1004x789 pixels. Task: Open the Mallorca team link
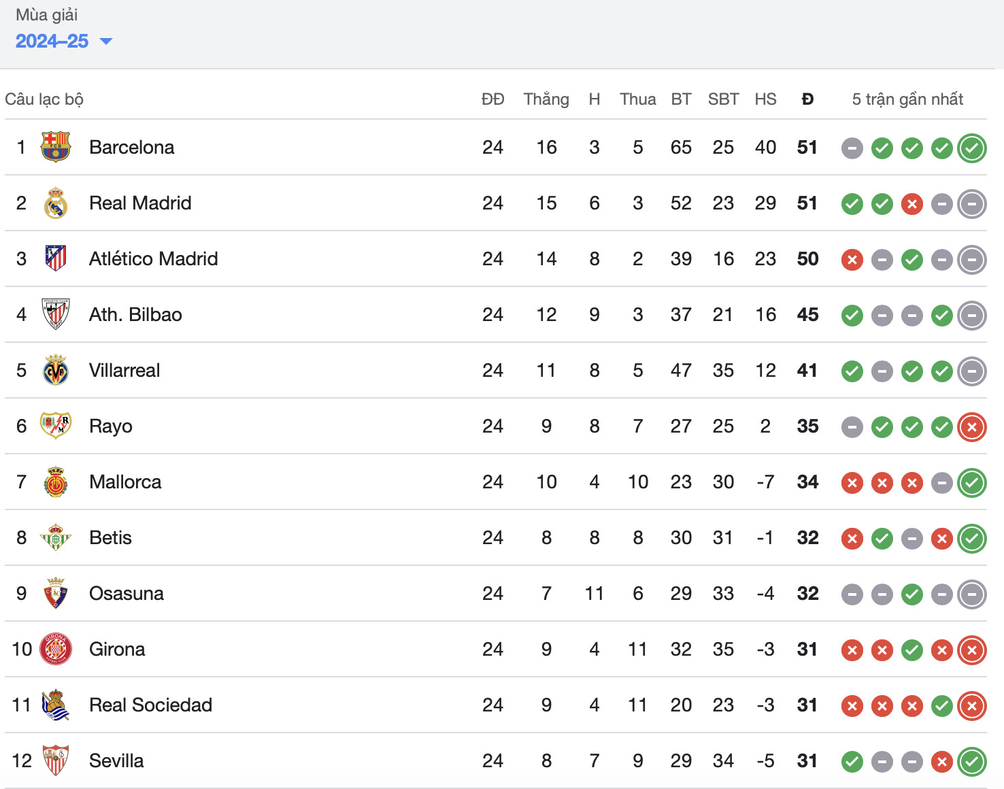pos(125,482)
